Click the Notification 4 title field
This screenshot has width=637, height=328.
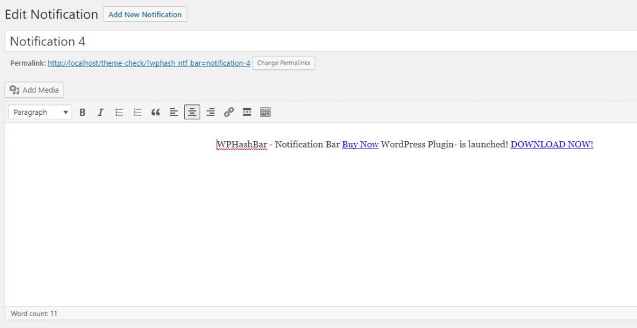pos(311,42)
